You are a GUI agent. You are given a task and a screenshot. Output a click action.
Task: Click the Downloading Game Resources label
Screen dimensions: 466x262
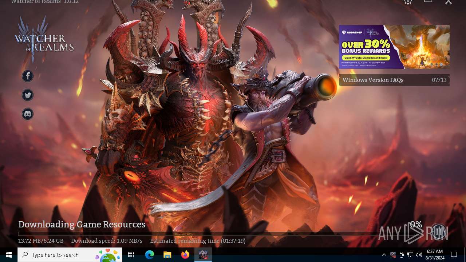[82, 225]
